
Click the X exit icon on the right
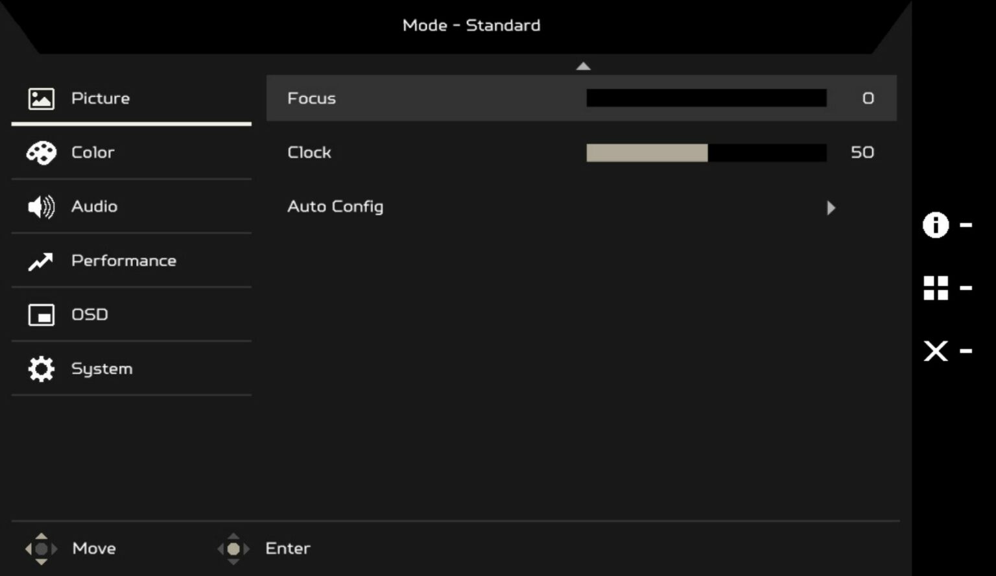(936, 351)
